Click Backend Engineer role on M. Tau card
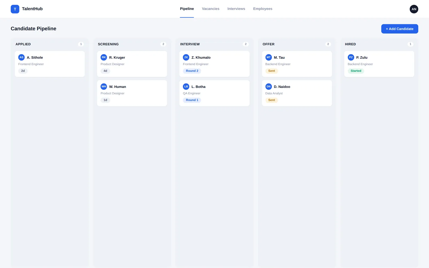 click(x=278, y=64)
